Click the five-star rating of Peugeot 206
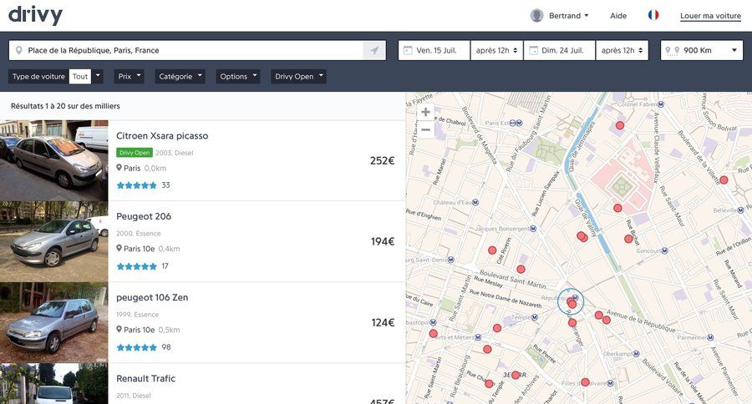This screenshot has width=752, height=404. 137,266
